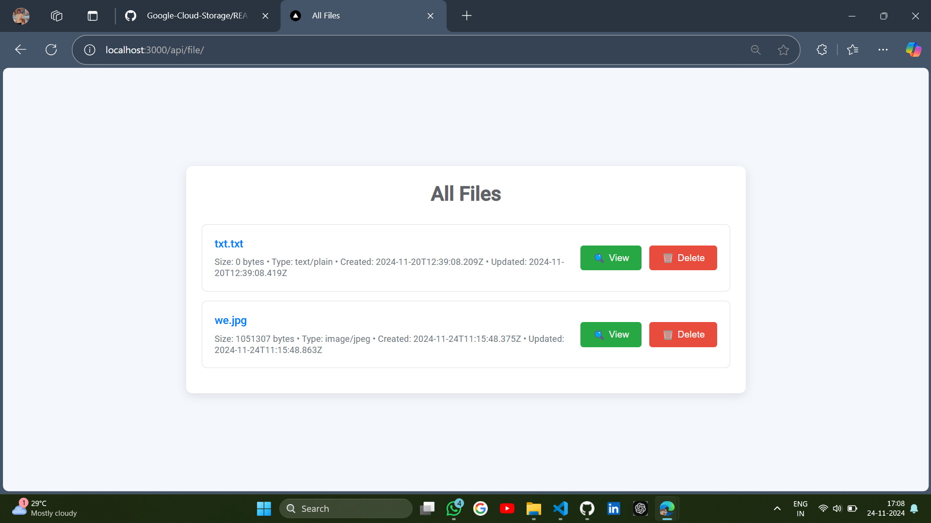The image size is (931, 523).
Task: Switch to the Google-Cloud-Storage GitHub tab
Action: [x=196, y=16]
